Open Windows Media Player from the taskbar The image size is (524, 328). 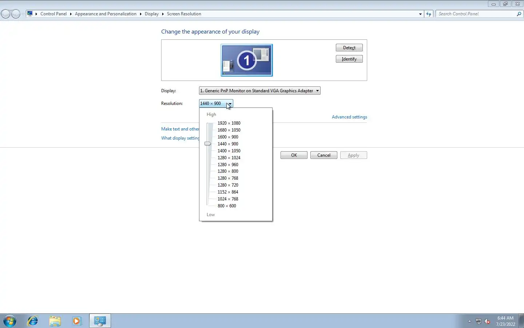pyautogui.click(x=77, y=321)
